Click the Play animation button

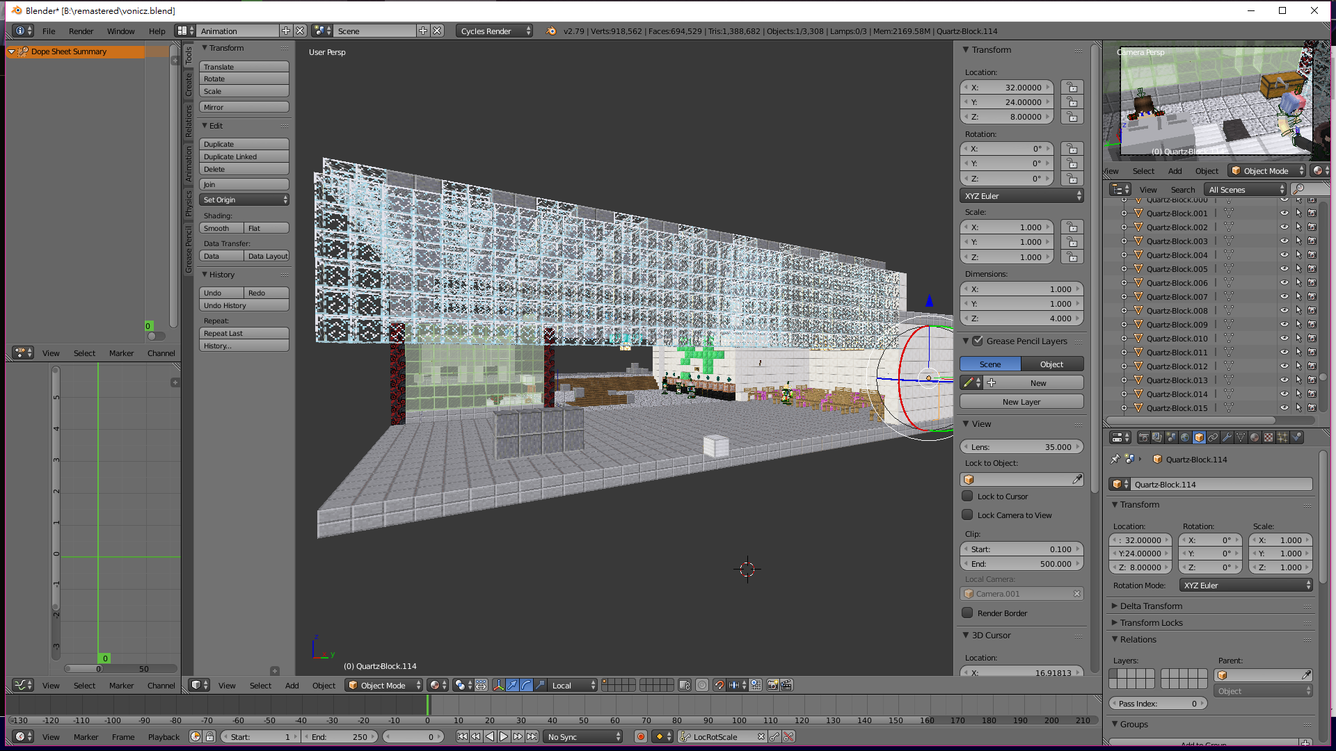504,737
